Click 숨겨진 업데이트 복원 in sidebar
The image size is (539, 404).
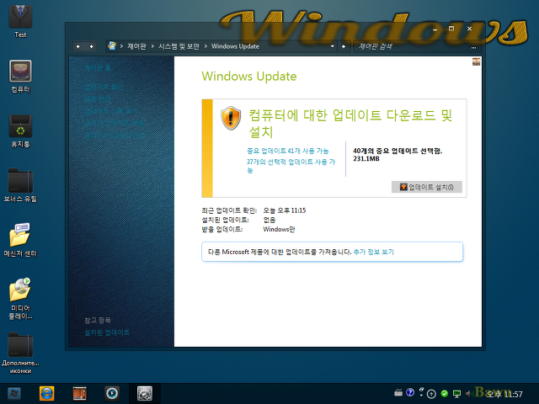tap(115, 123)
